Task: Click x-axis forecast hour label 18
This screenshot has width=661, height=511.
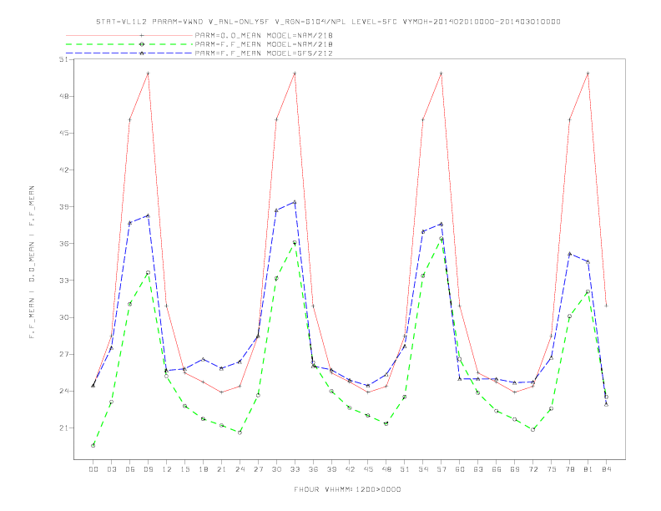Action: [x=203, y=469]
